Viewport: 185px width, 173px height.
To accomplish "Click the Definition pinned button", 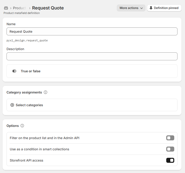I will pos(164,8).
